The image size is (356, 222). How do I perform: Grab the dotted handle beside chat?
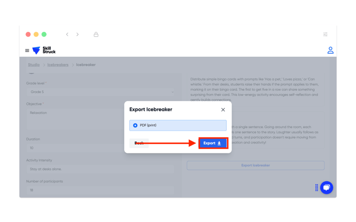[317, 187]
